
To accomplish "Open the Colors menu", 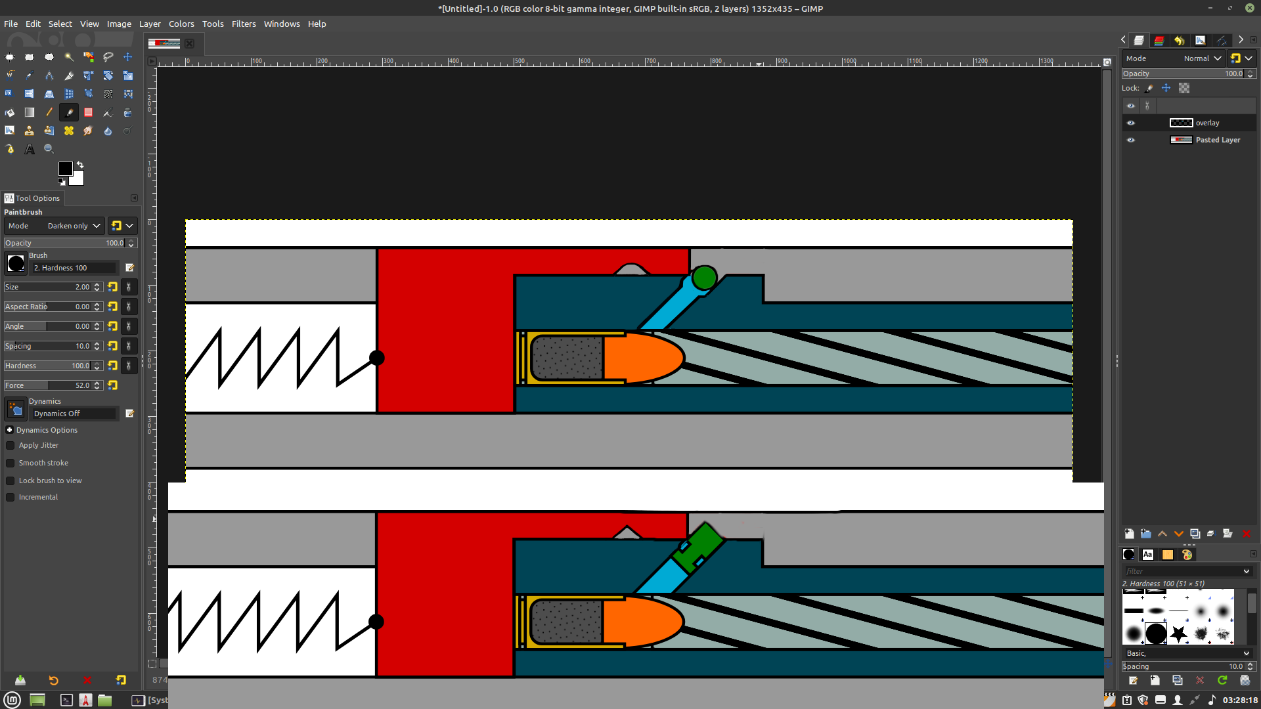I will (181, 24).
